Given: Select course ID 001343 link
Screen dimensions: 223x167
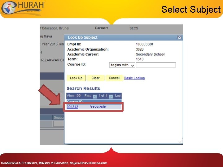Looking at the screenshot, I should (x=72, y=107).
